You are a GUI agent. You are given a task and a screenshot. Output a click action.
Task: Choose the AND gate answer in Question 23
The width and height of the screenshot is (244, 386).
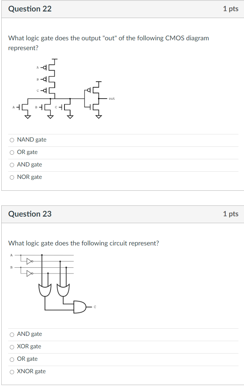click(x=12, y=334)
